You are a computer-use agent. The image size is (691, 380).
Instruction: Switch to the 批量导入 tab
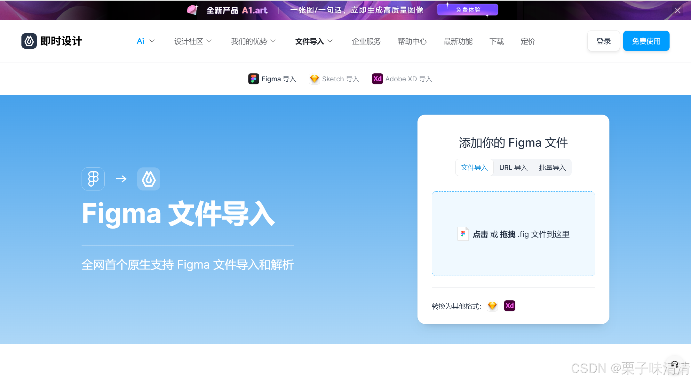[x=552, y=167]
